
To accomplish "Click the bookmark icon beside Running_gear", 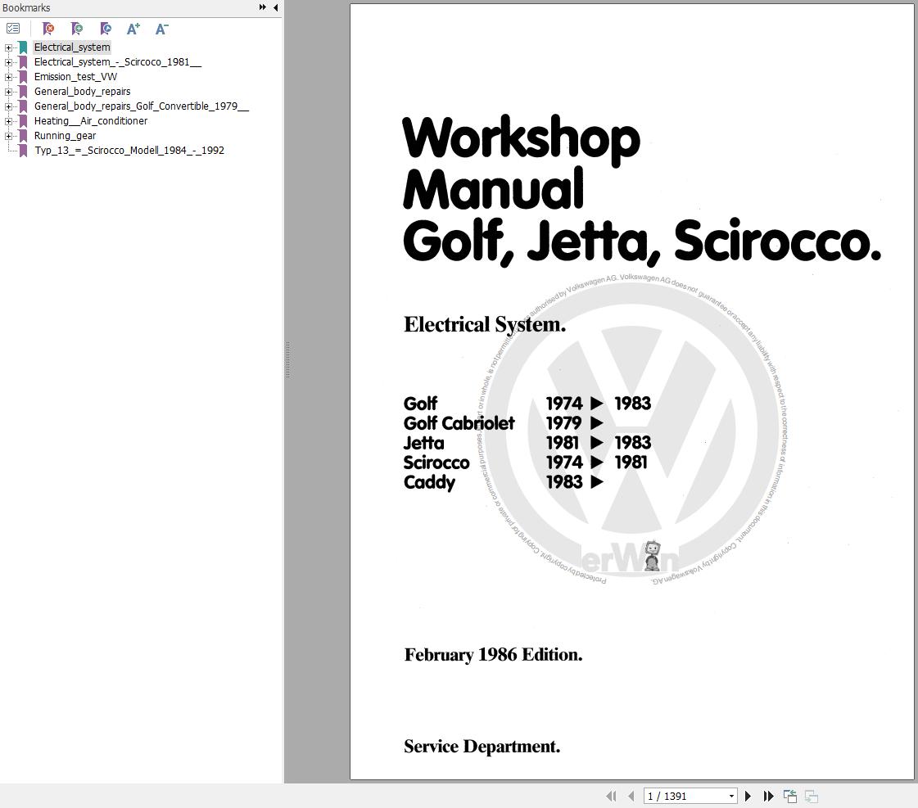I will coord(23,136).
